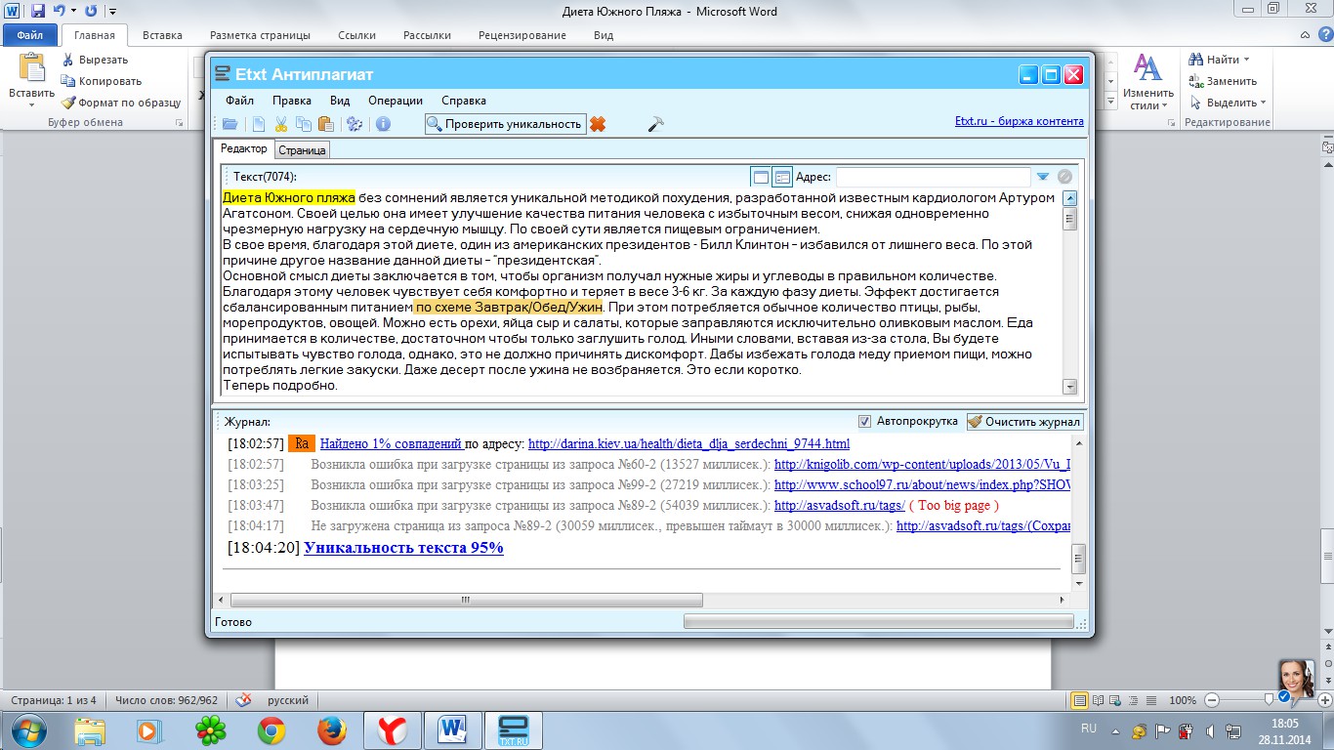
Task: Collapse the Word ribbon
Action: coord(1304,35)
